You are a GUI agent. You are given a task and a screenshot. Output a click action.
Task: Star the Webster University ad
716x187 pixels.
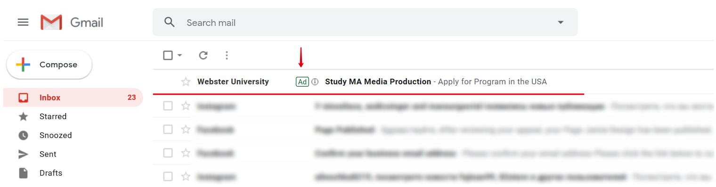[x=186, y=82]
